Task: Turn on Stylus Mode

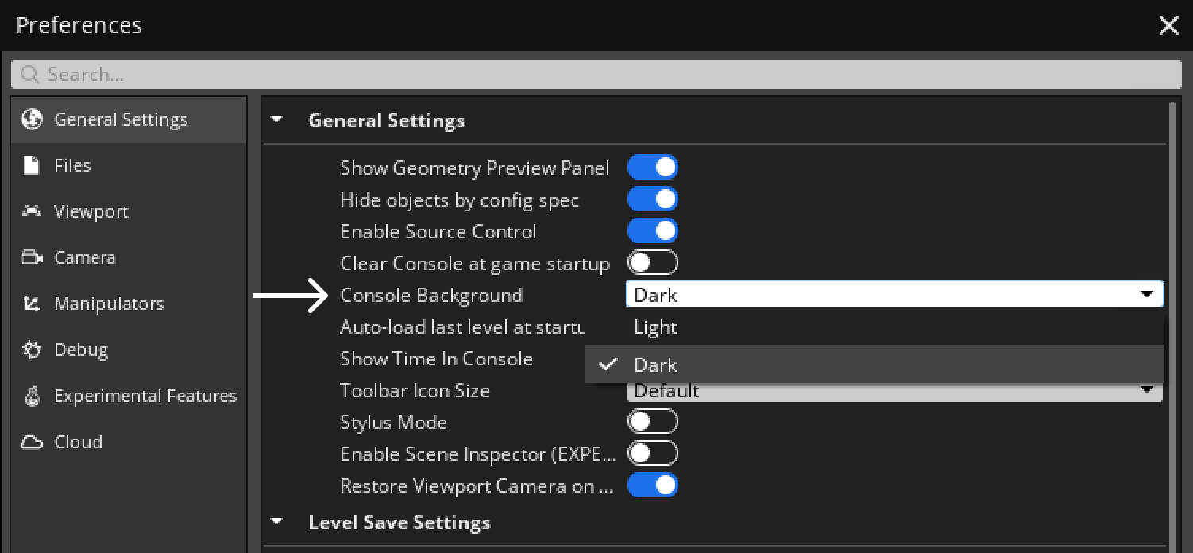Action: pyautogui.click(x=652, y=420)
